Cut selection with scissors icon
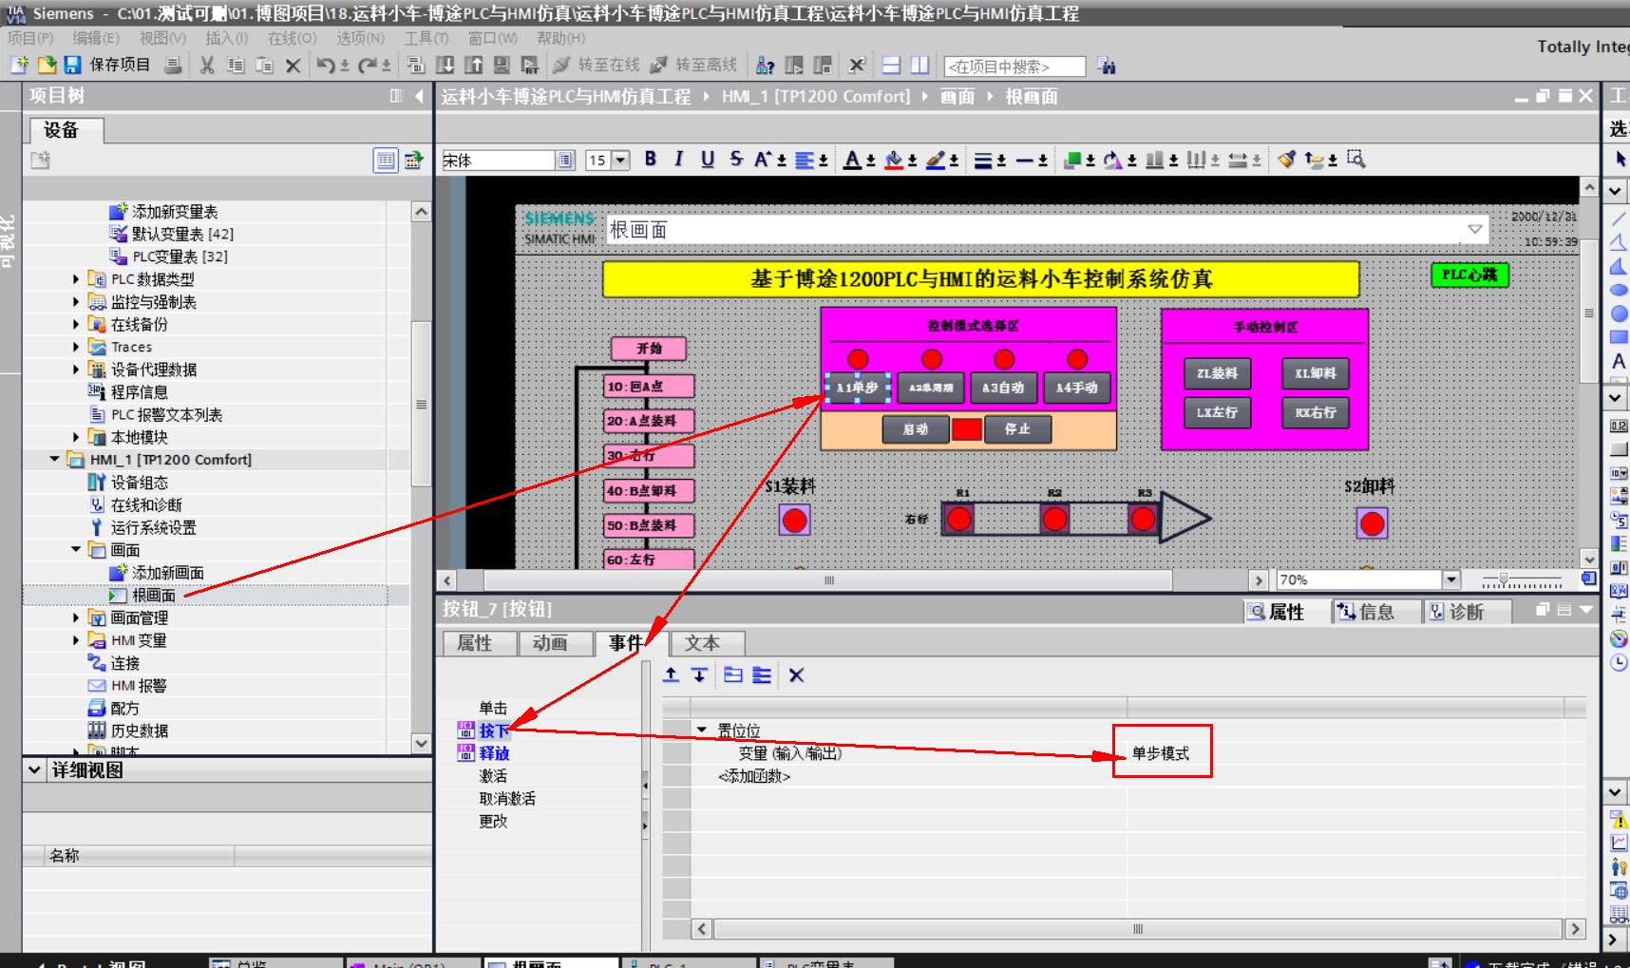1630x968 pixels. [x=207, y=65]
